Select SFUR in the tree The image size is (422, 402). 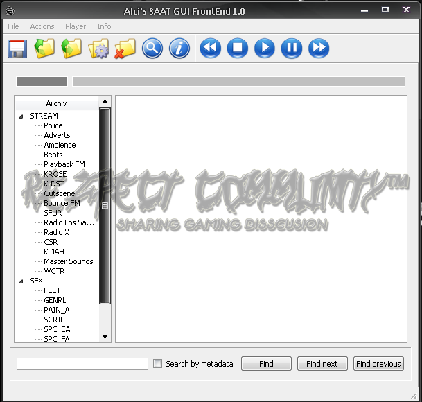pyautogui.click(x=53, y=213)
